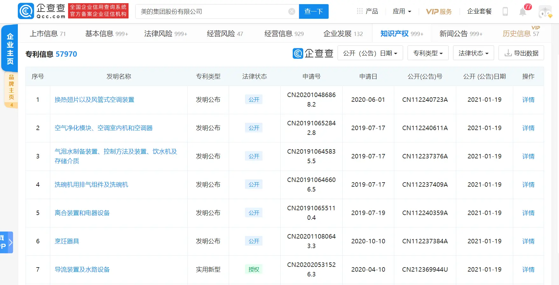
Task: Click the Qcc.com logo icon
Action: point(26,11)
